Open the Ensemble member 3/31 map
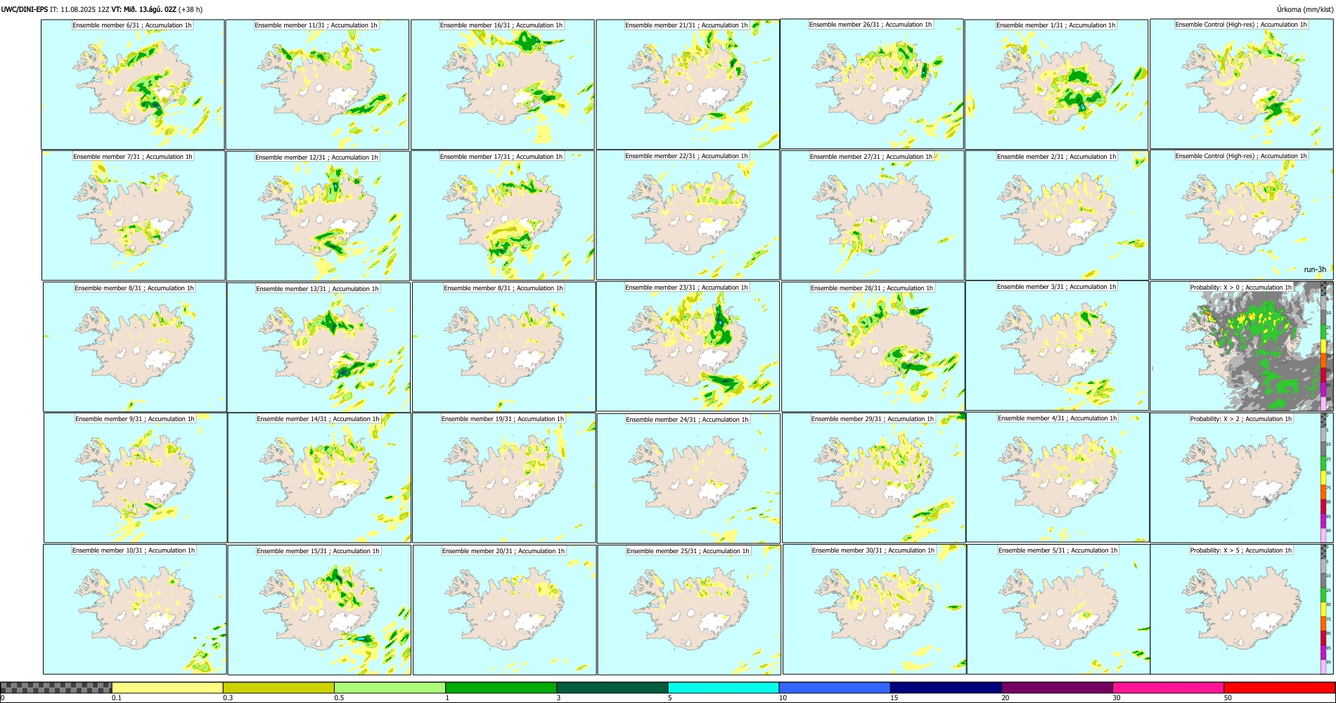 pos(1057,346)
